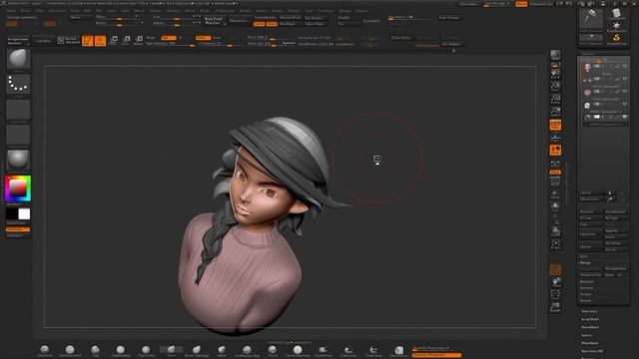This screenshot has width=639, height=359.
Task: Click the LightBox button
Action: 43,41
